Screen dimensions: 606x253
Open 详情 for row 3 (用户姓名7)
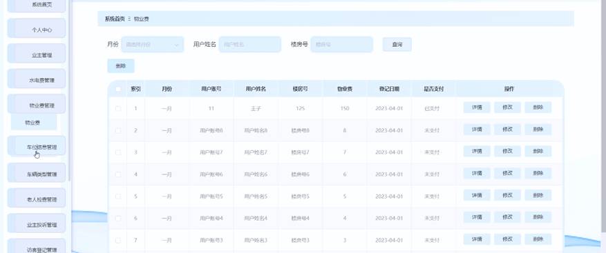477,151
